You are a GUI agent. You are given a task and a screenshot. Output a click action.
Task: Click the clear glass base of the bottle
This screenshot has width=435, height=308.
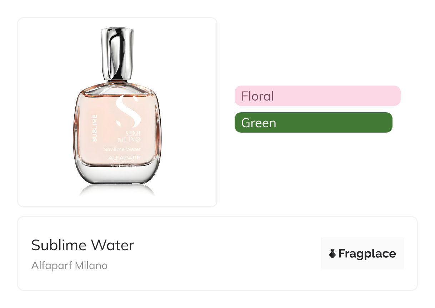pos(118,176)
